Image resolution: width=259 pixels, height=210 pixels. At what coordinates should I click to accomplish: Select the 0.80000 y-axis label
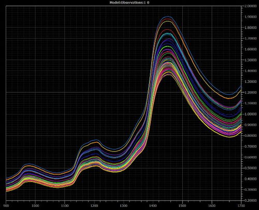click(251, 136)
